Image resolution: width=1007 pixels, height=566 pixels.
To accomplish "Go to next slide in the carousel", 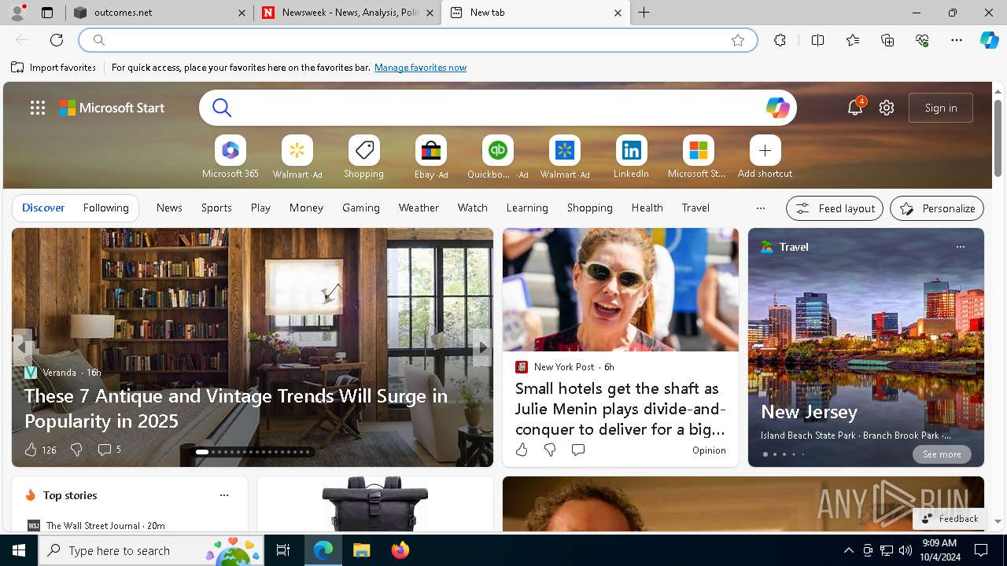I will 482,347.
